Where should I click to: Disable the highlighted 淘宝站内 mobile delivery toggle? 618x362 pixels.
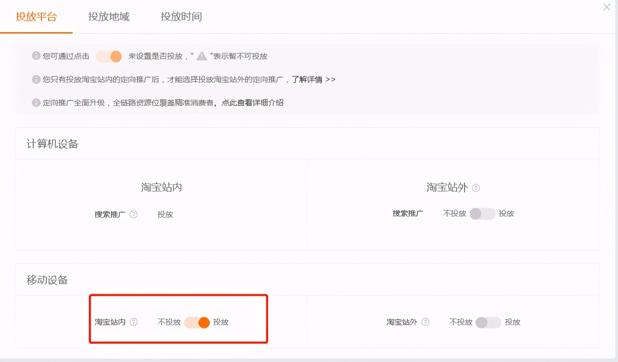coord(196,322)
